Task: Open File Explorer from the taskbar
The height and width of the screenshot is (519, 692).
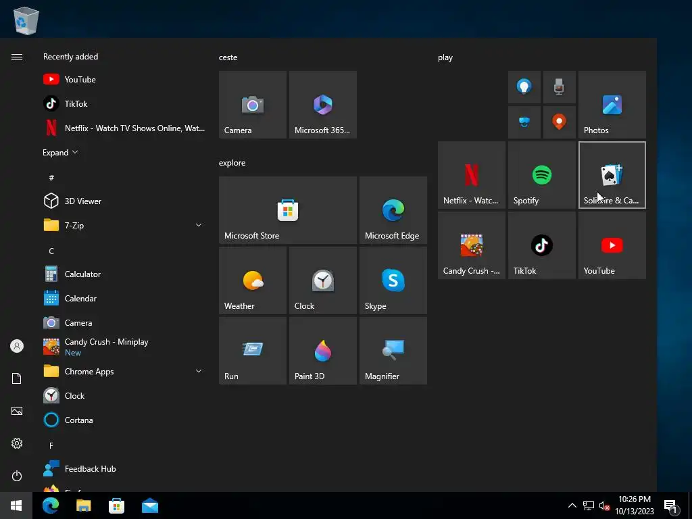Action: pyautogui.click(x=83, y=505)
